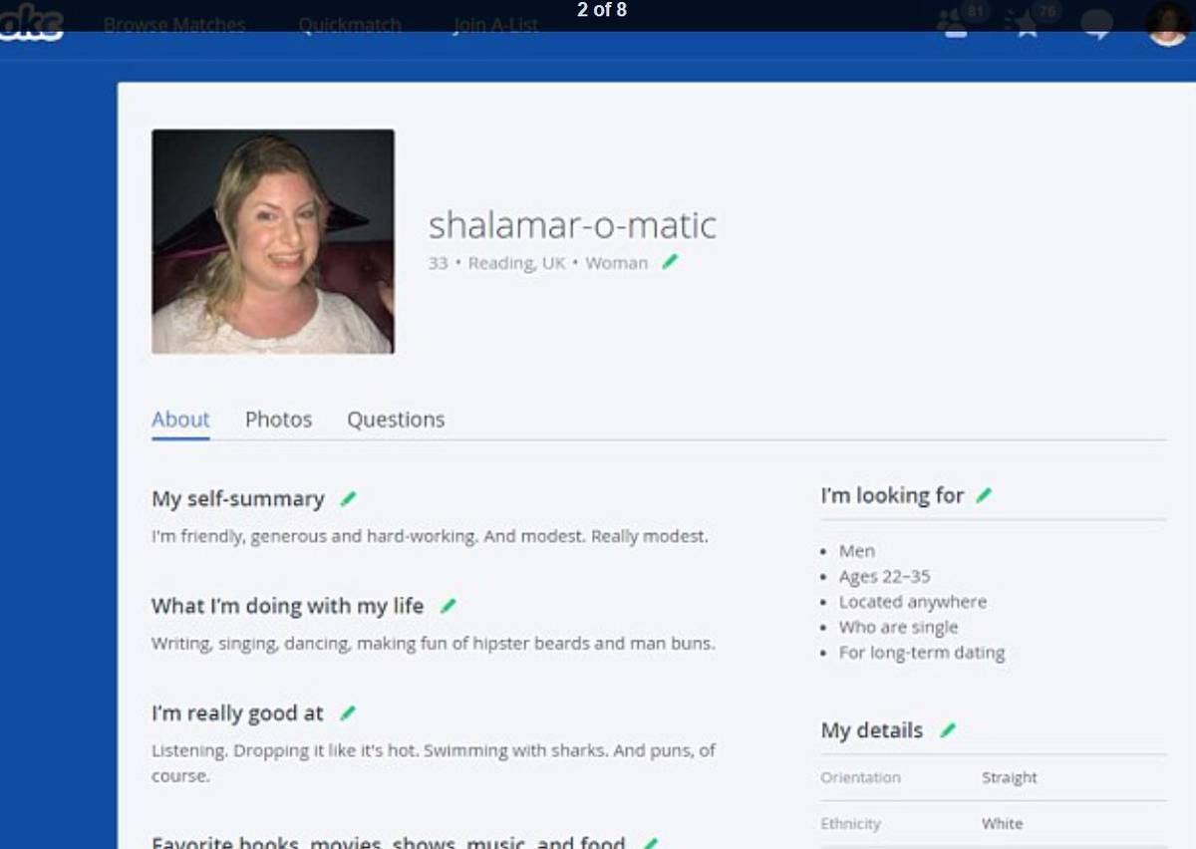This screenshot has height=849, width=1196.
Task: Edit basic info pencil next to Woman
Action: [x=670, y=262]
